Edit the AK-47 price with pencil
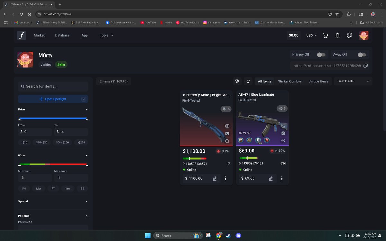This screenshot has height=241, width=386. coord(271,178)
